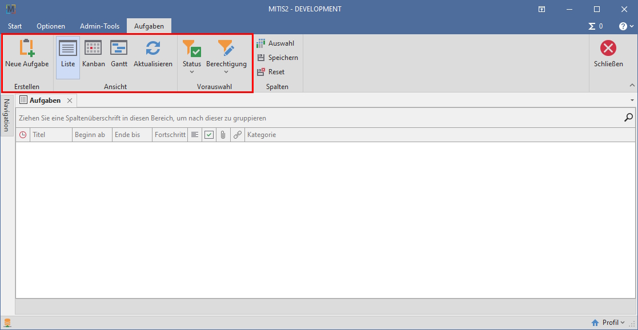The image size is (638, 330).
Task: Open the Optionen ribbon tab
Action: point(51,26)
